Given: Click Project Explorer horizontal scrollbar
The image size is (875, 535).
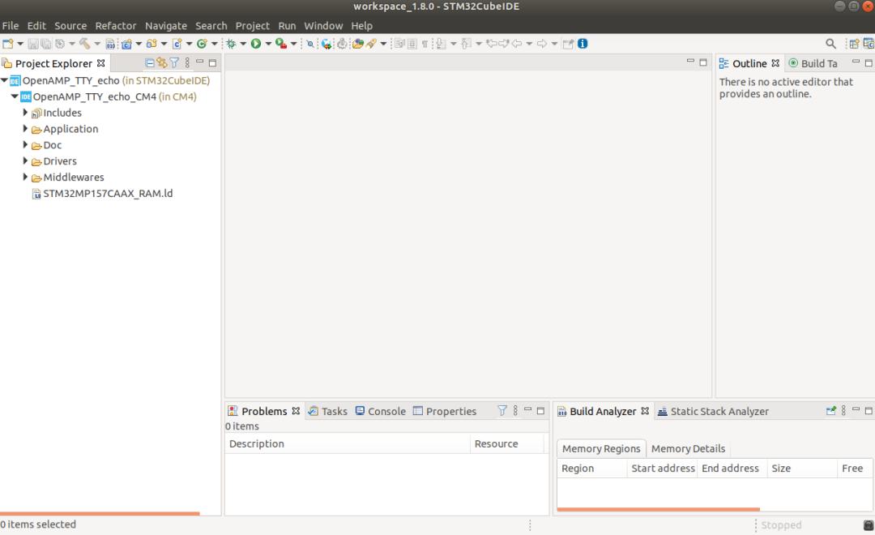Looking at the screenshot, I should [x=100, y=513].
